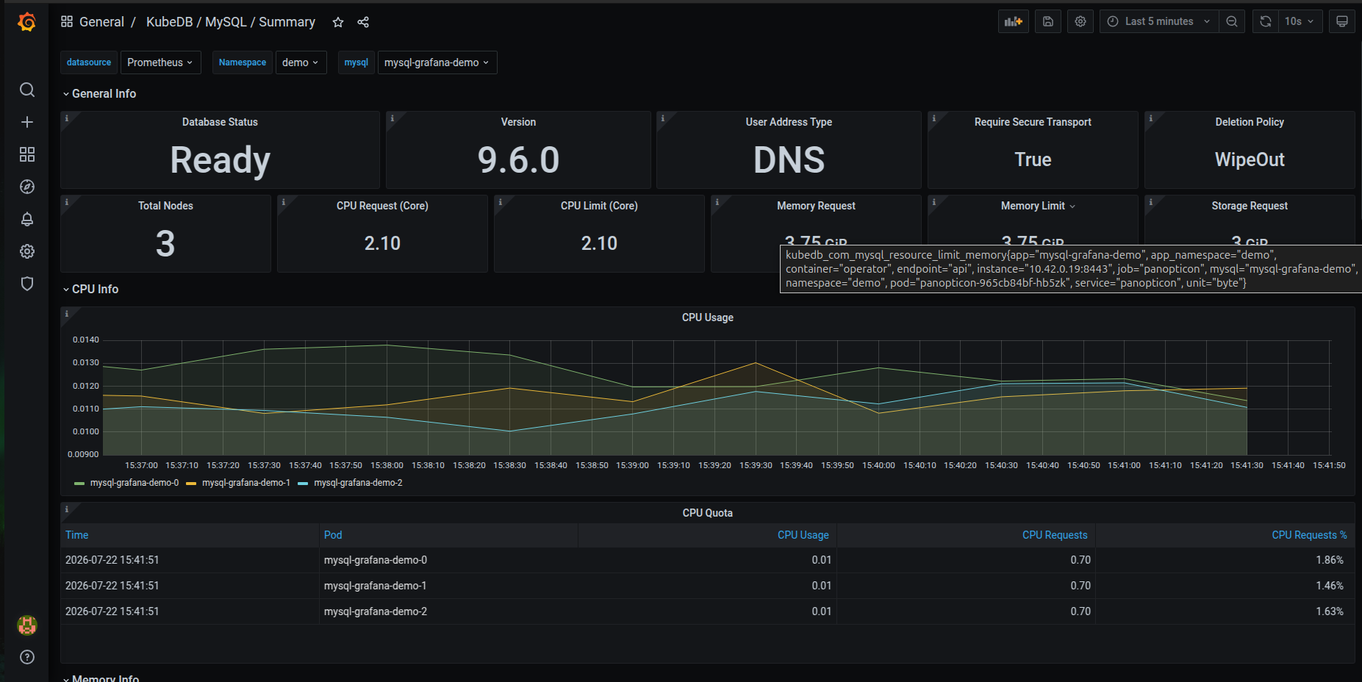This screenshot has height=682, width=1362.
Task: Go to General folder breadcrumb
Action: pos(101,22)
